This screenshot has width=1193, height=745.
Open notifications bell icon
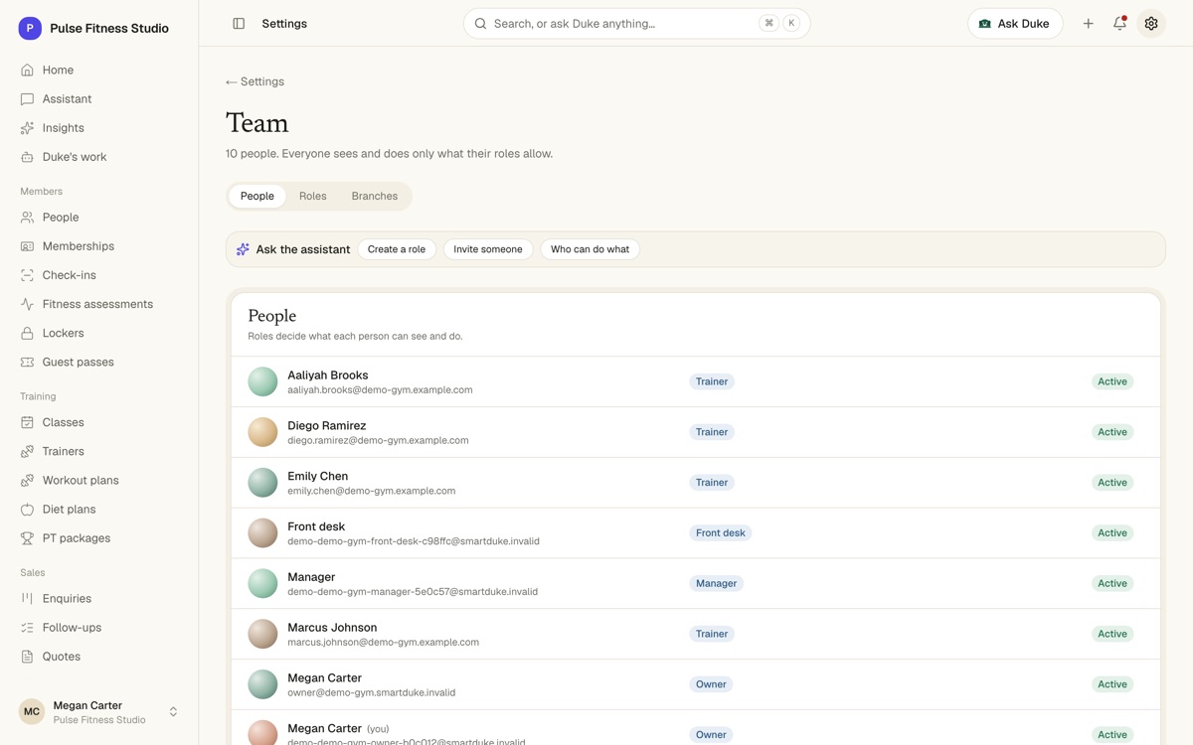click(x=1119, y=24)
